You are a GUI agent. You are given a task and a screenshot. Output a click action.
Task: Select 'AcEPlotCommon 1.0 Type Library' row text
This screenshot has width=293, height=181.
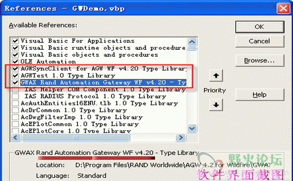click(80, 124)
